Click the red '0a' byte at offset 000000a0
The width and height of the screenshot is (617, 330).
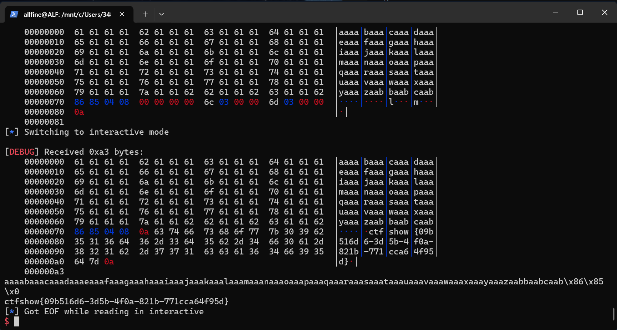[109, 262]
